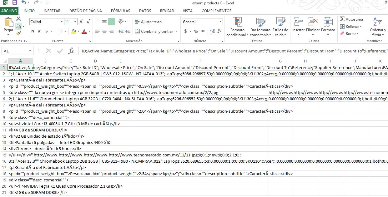This screenshot has width=388, height=197.
Task: Click Save icon in quick access toolbar
Action: [14, 3]
